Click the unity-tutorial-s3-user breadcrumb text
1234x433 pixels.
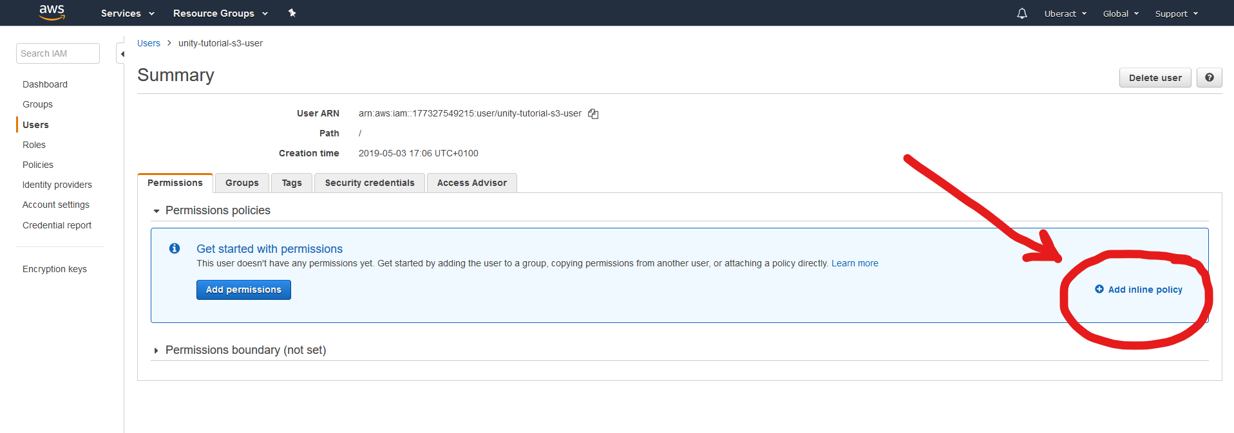220,43
